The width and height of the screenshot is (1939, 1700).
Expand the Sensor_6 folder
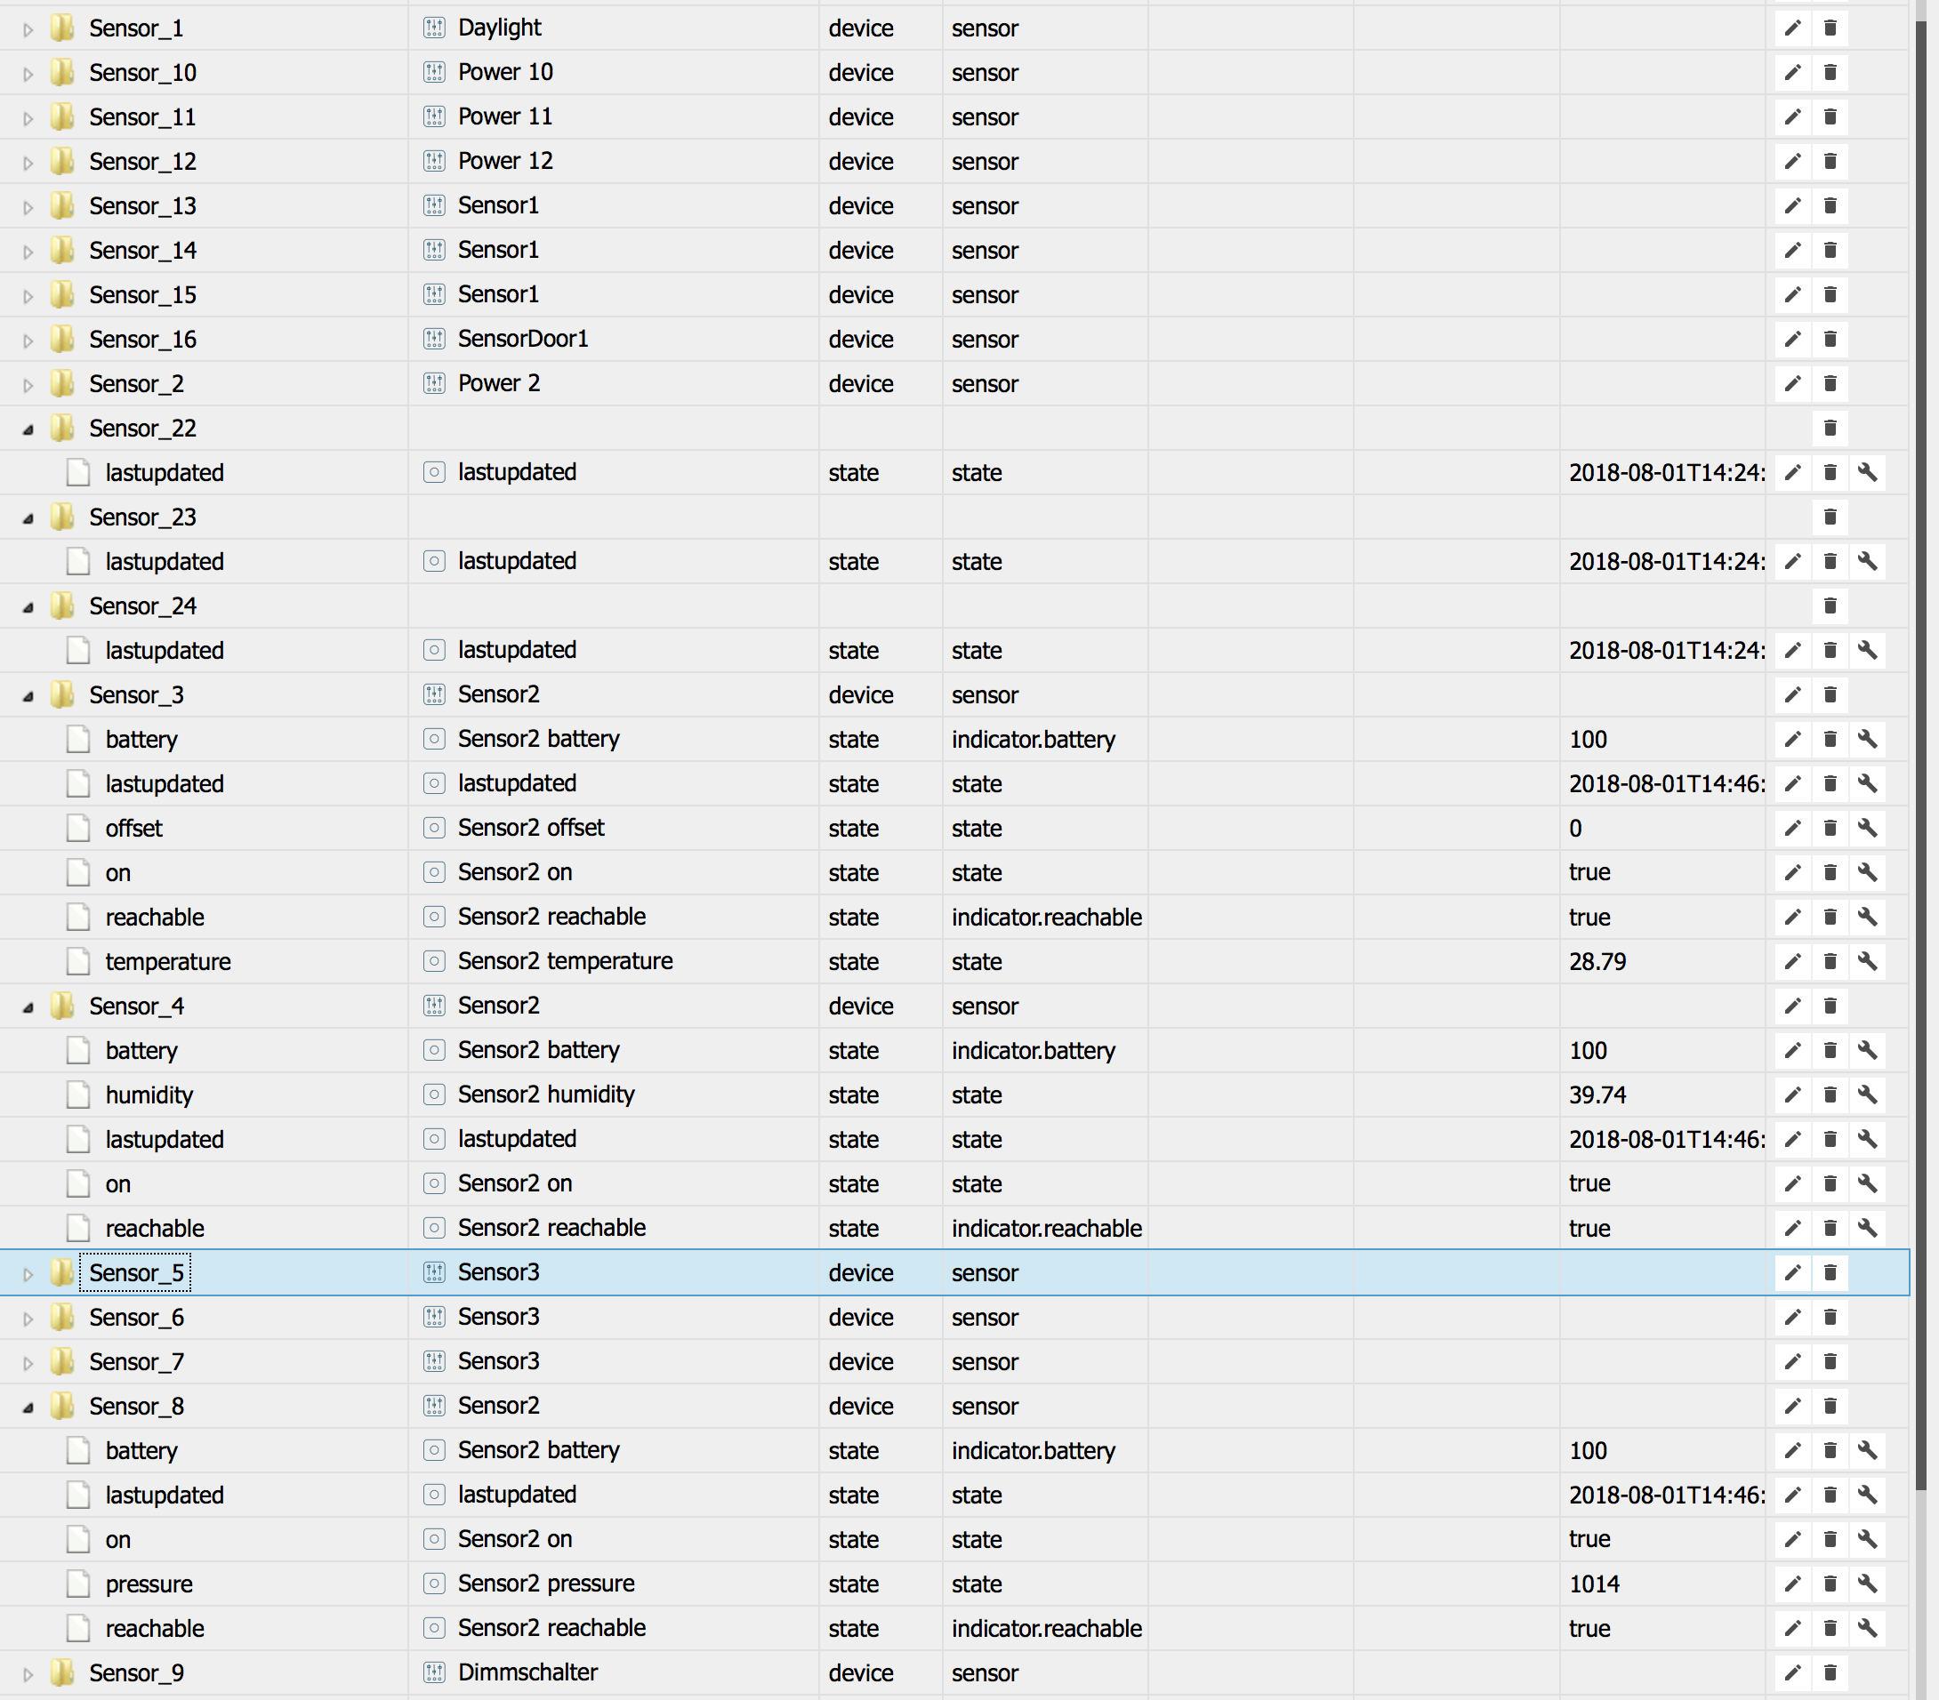pyautogui.click(x=28, y=1319)
